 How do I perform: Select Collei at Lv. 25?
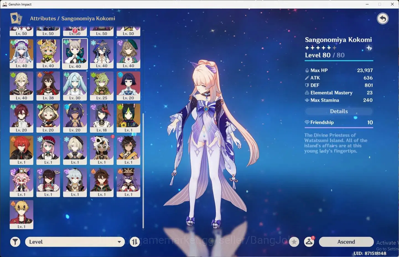click(102, 86)
